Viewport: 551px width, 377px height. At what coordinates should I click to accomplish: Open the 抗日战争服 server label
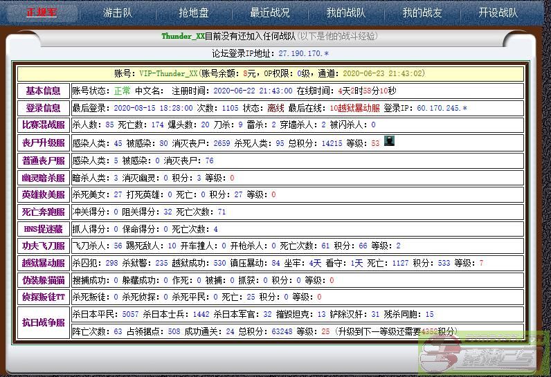(x=43, y=322)
